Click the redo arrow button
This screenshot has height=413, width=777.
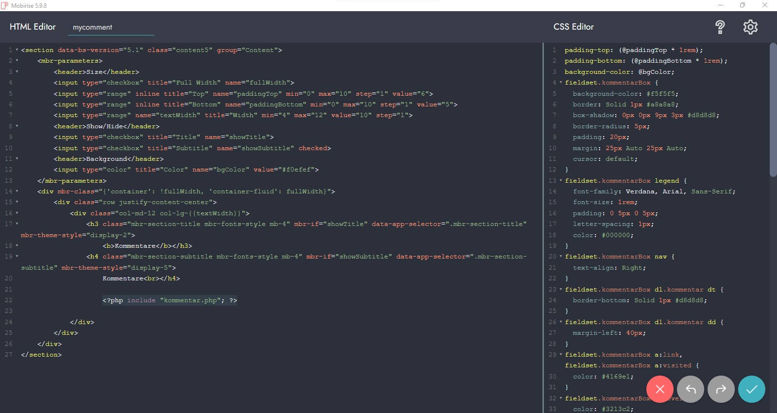coord(721,389)
